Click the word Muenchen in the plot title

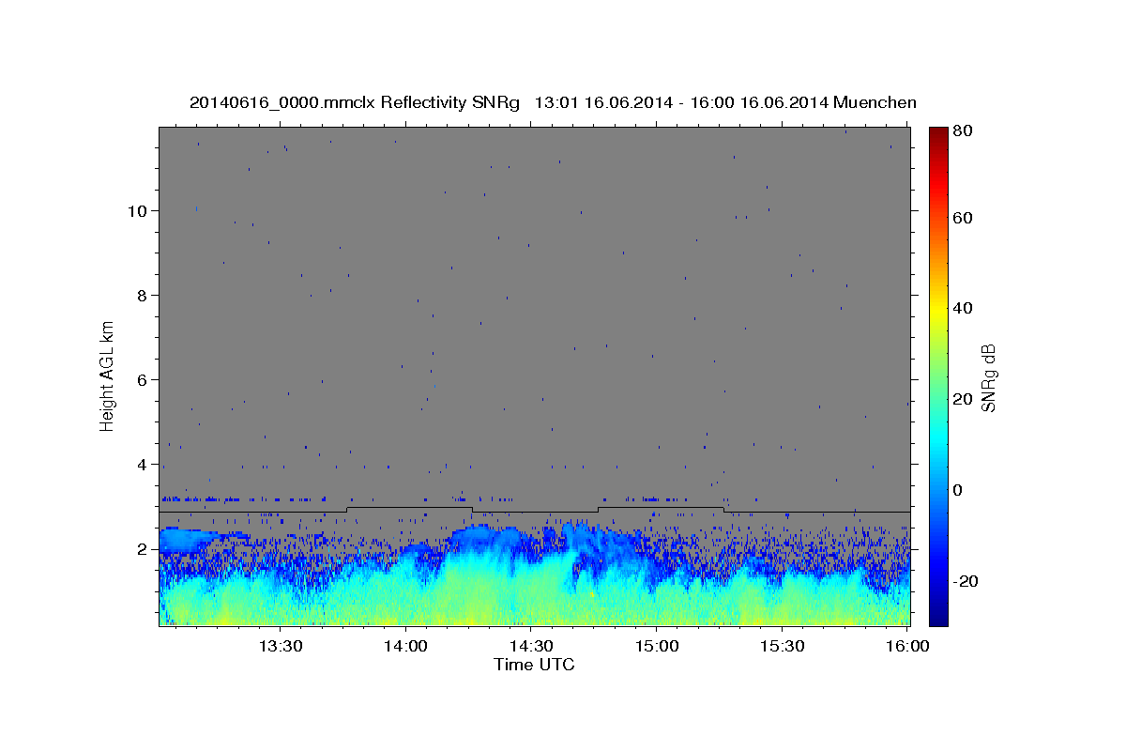[x=875, y=102]
